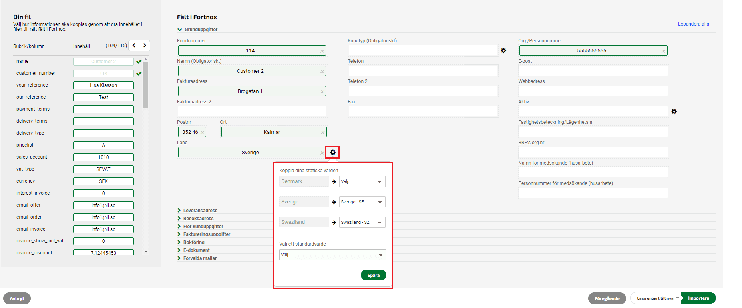Select the Lisa Klasson content box
This screenshot has width=742, height=308.
[x=103, y=85]
